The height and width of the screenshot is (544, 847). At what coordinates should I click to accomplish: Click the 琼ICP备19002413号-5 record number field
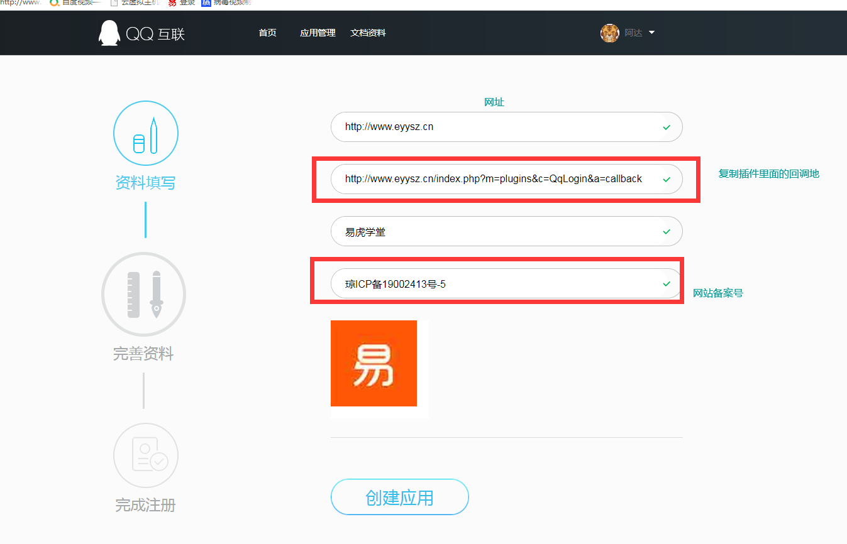click(x=490, y=284)
